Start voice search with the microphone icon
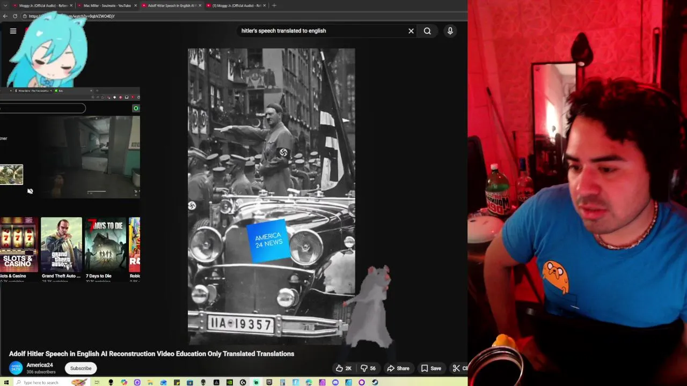The image size is (687, 386). tap(450, 31)
